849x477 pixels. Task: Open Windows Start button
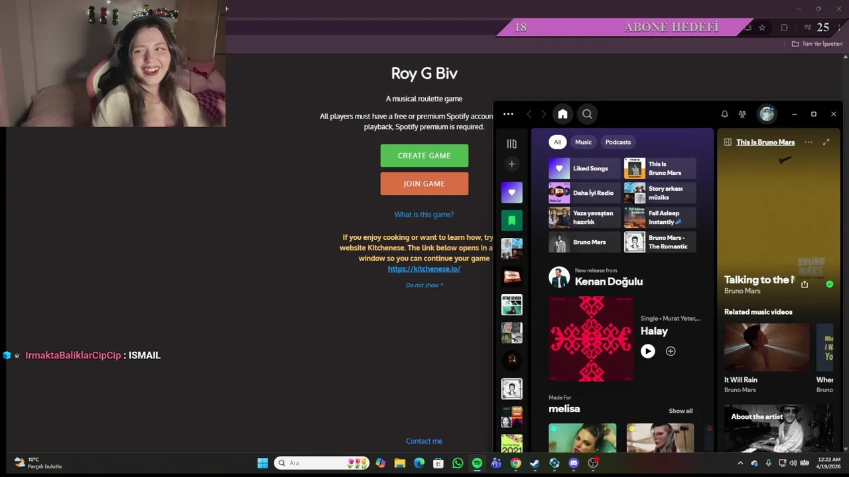[263, 463]
